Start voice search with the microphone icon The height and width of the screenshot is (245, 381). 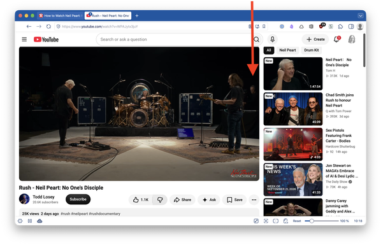point(273,39)
